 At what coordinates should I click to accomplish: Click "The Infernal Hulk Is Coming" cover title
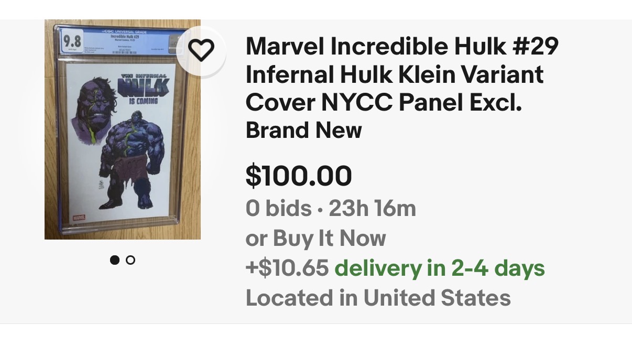[140, 88]
